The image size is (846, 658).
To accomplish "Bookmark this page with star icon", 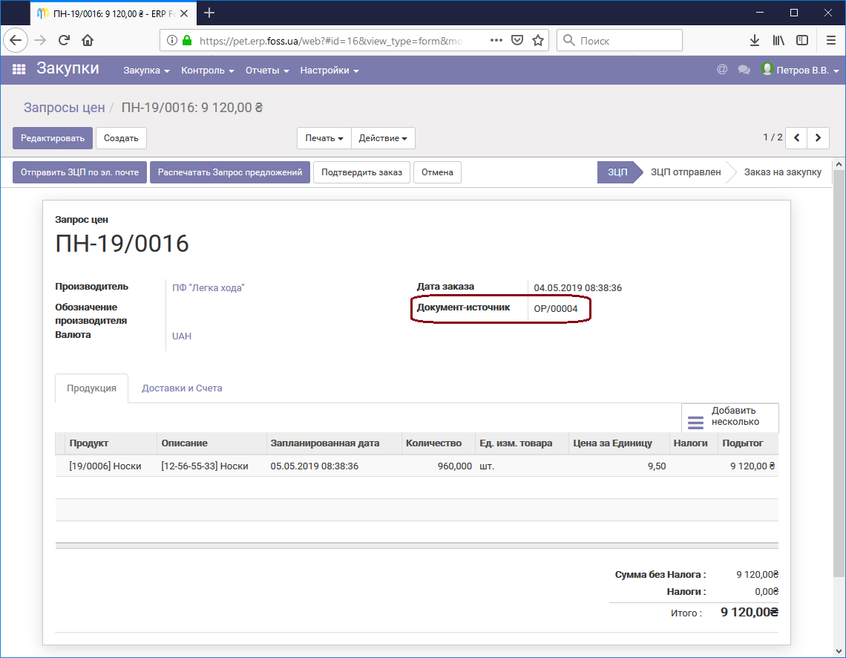I will (x=538, y=40).
